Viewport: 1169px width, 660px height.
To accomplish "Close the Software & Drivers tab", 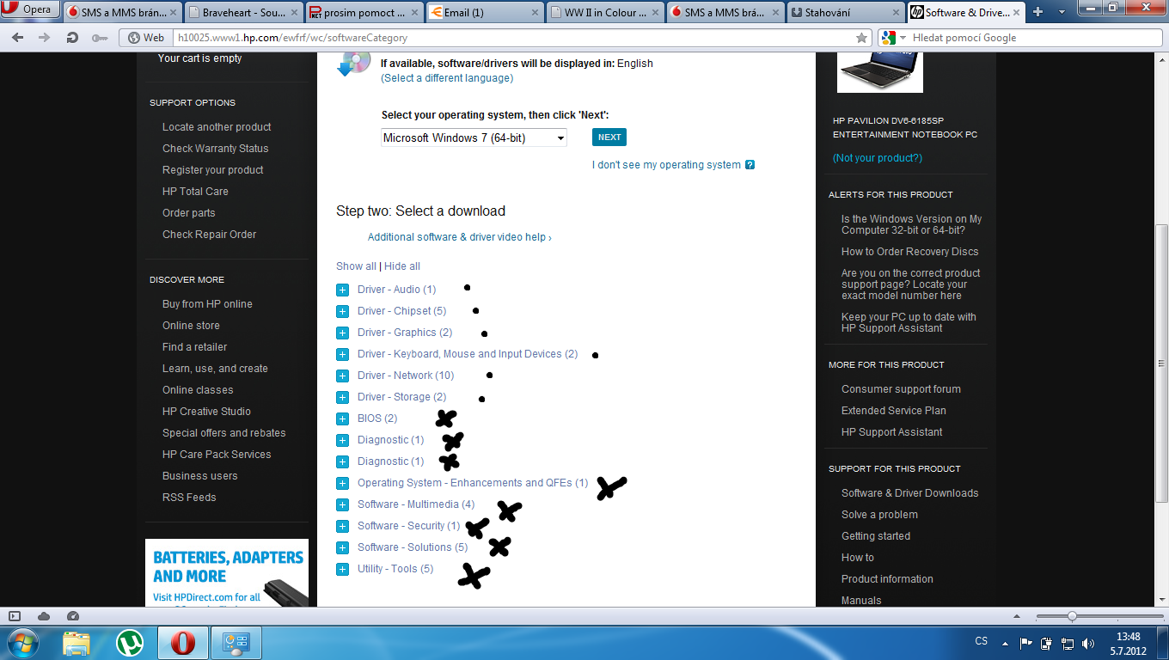I will click(x=1017, y=12).
